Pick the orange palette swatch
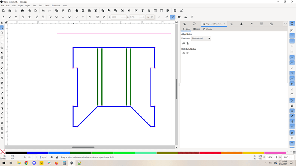Image resolution: width=296 pixels, height=166 pixels. 232,153
